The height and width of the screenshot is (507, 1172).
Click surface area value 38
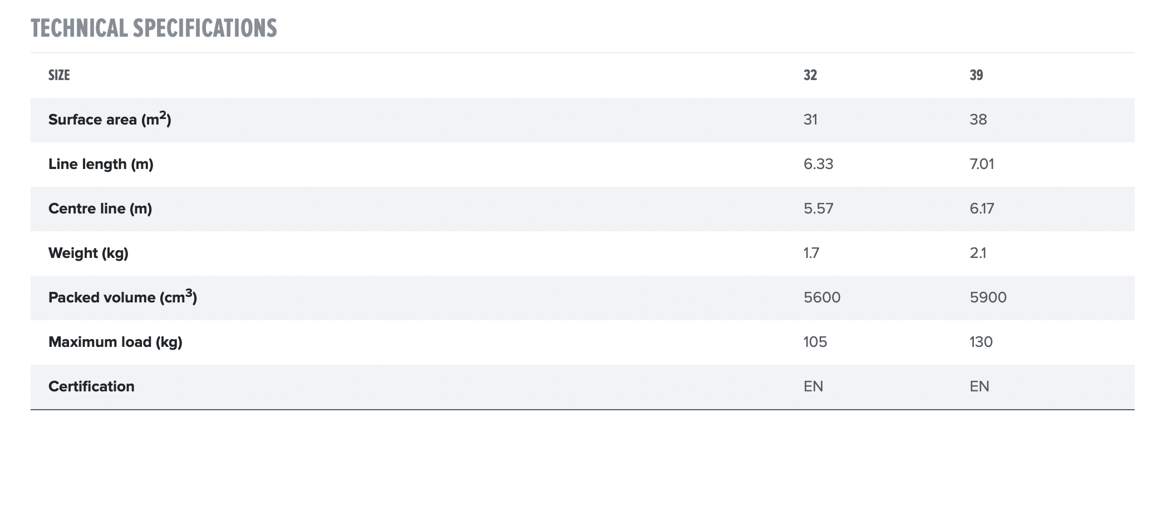click(x=978, y=120)
